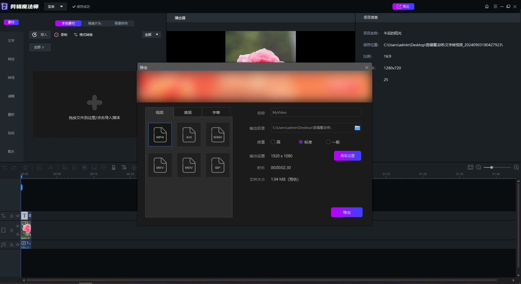The height and width of the screenshot is (284, 521).
Task: Click the 高级设置 advanced settings button
Action: pos(348,156)
